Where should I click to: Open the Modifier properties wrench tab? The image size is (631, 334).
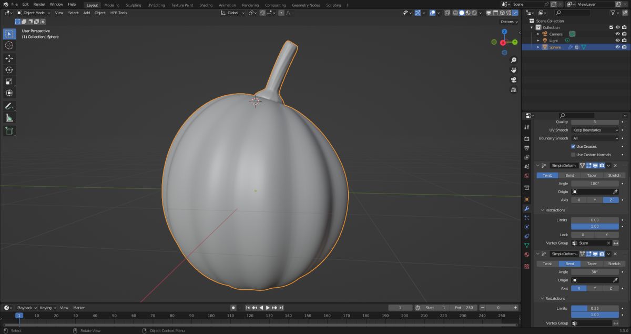click(527, 209)
